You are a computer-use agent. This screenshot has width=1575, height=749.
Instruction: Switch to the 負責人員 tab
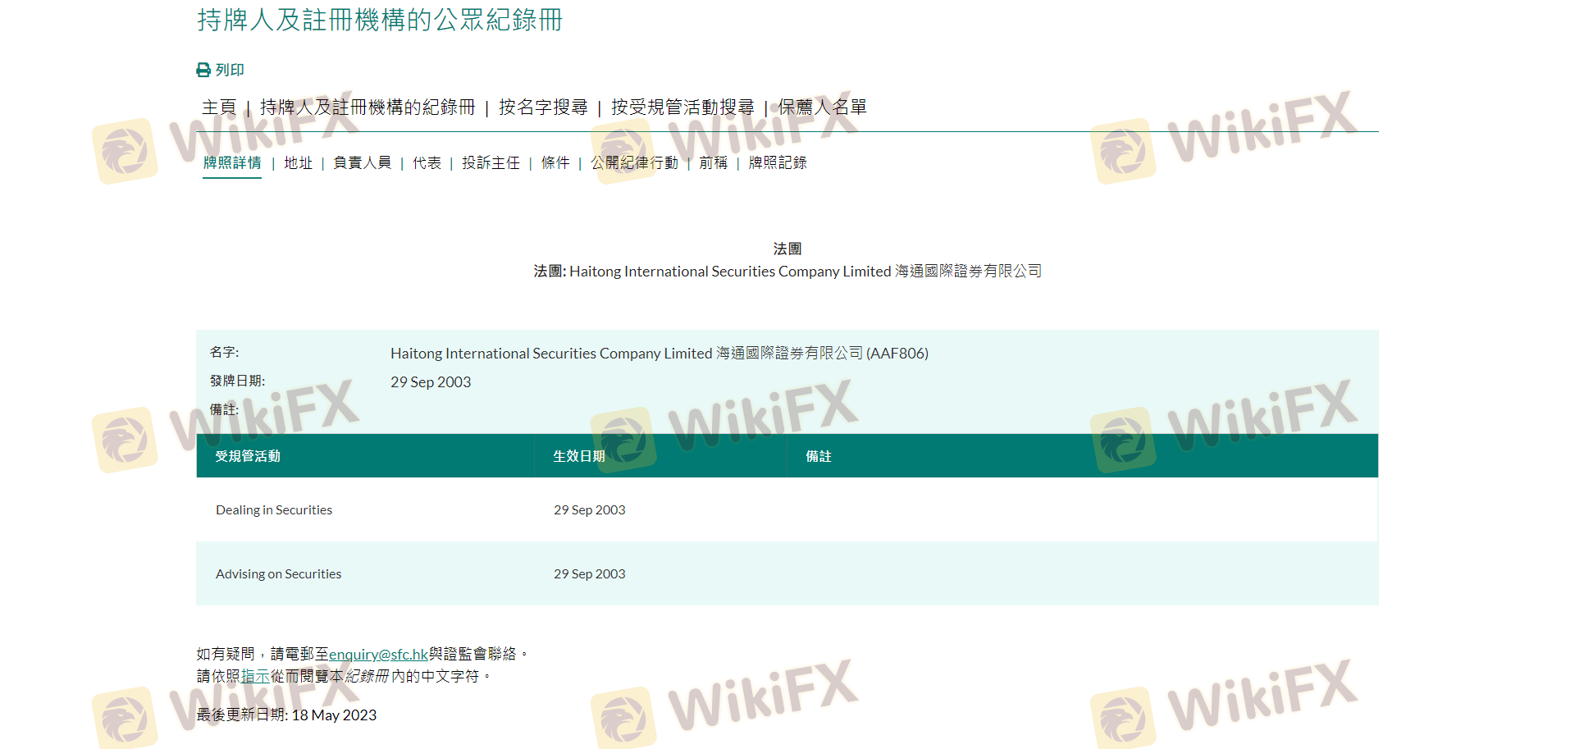(362, 163)
